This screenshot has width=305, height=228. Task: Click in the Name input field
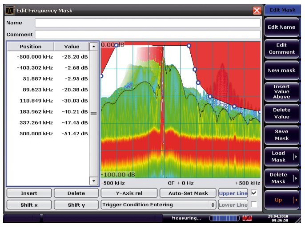[148, 23]
